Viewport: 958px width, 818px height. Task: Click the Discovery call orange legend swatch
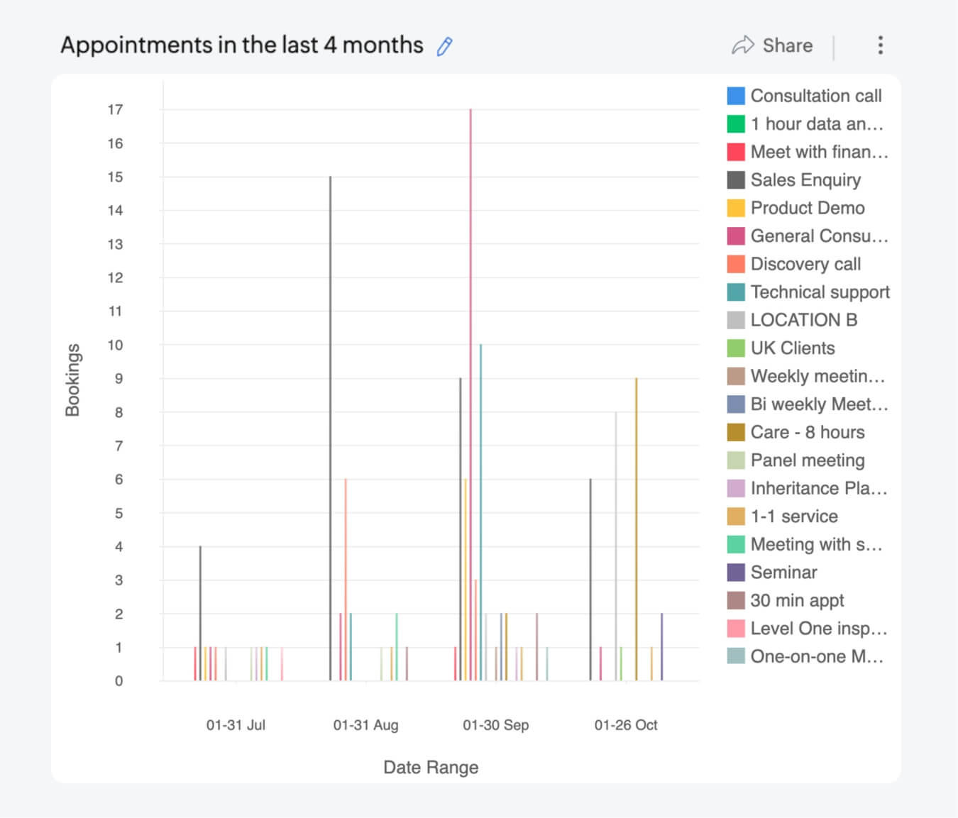point(736,265)
